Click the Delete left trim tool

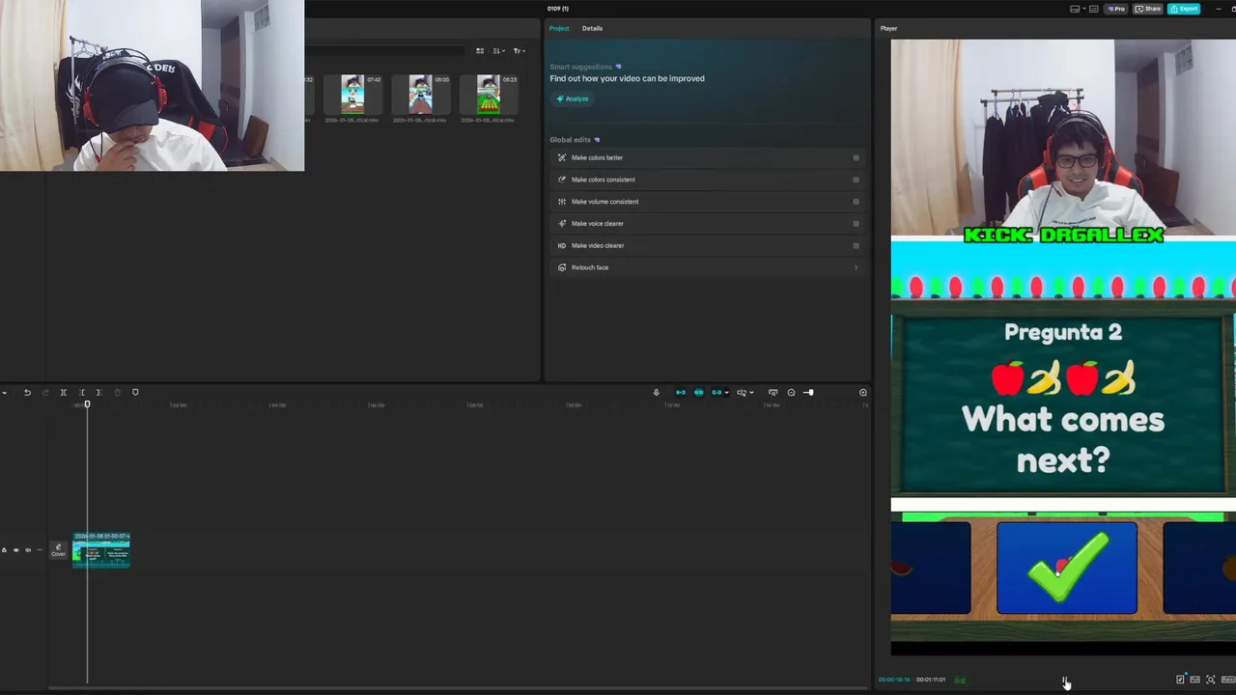click(x=82, y=392)
